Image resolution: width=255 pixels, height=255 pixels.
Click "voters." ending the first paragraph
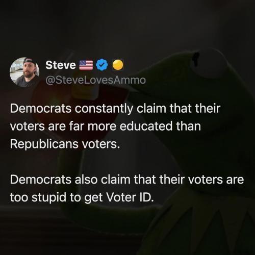coord(101,144)
